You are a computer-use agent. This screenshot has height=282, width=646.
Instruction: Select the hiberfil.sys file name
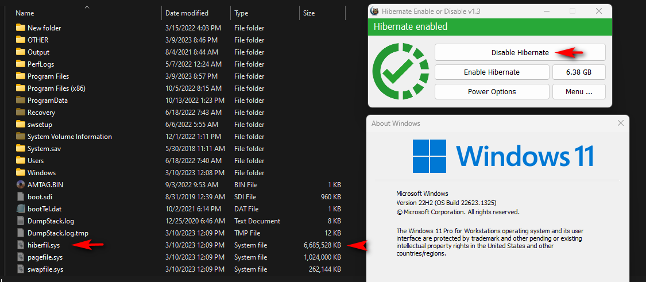click(44, 245)
